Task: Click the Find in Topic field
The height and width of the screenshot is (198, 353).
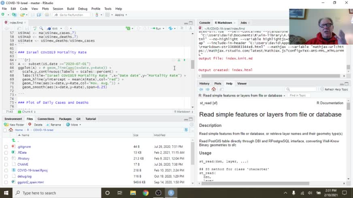Action: point(298,95)
